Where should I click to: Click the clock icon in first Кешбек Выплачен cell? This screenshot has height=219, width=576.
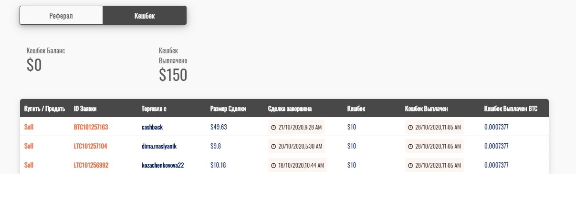(410, 127)
